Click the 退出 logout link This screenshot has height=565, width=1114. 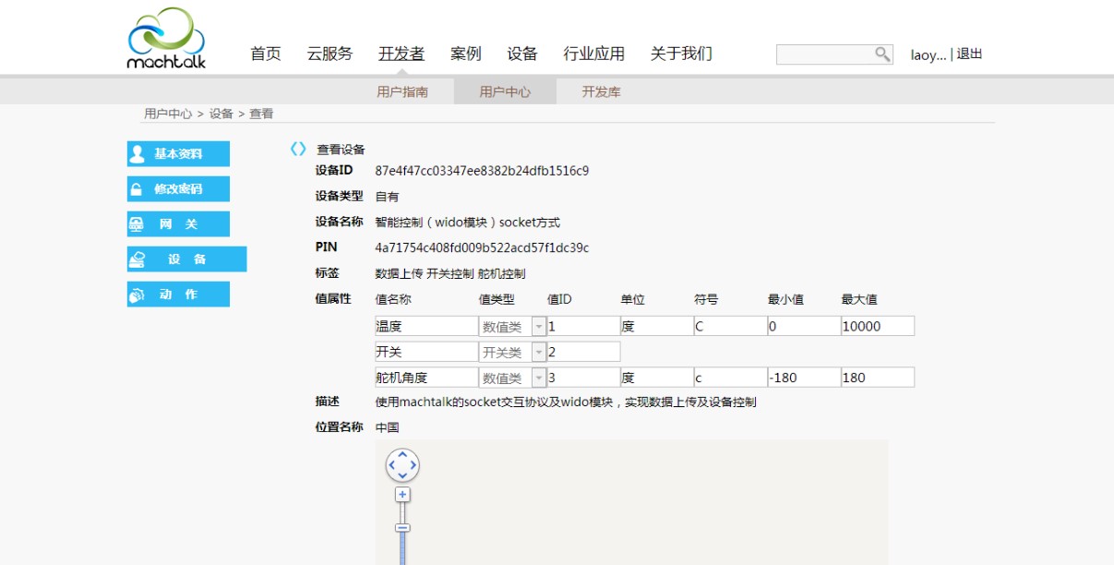[970, 54]
